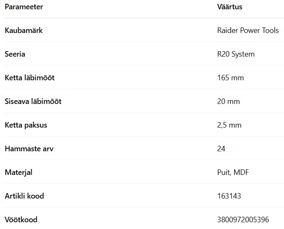Image resolution: width=284 pixels, height=229 pixels.
Task: Click the Väärtus column header
Action: coord(229,7)
